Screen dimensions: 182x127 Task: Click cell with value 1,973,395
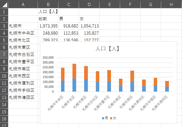point(48,26)
